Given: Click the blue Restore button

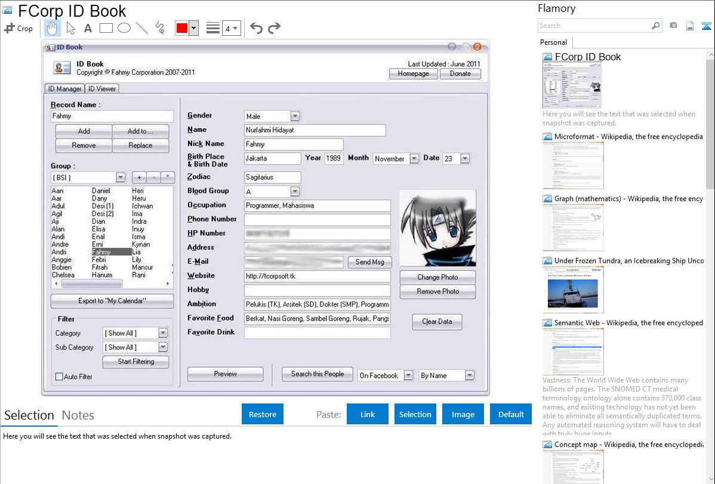Looking at the screenshot, I should point(263,414).
